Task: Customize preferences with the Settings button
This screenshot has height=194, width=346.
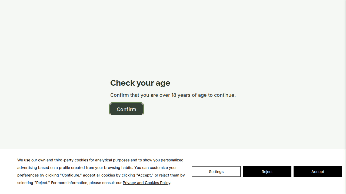Action: click(216, 171)
